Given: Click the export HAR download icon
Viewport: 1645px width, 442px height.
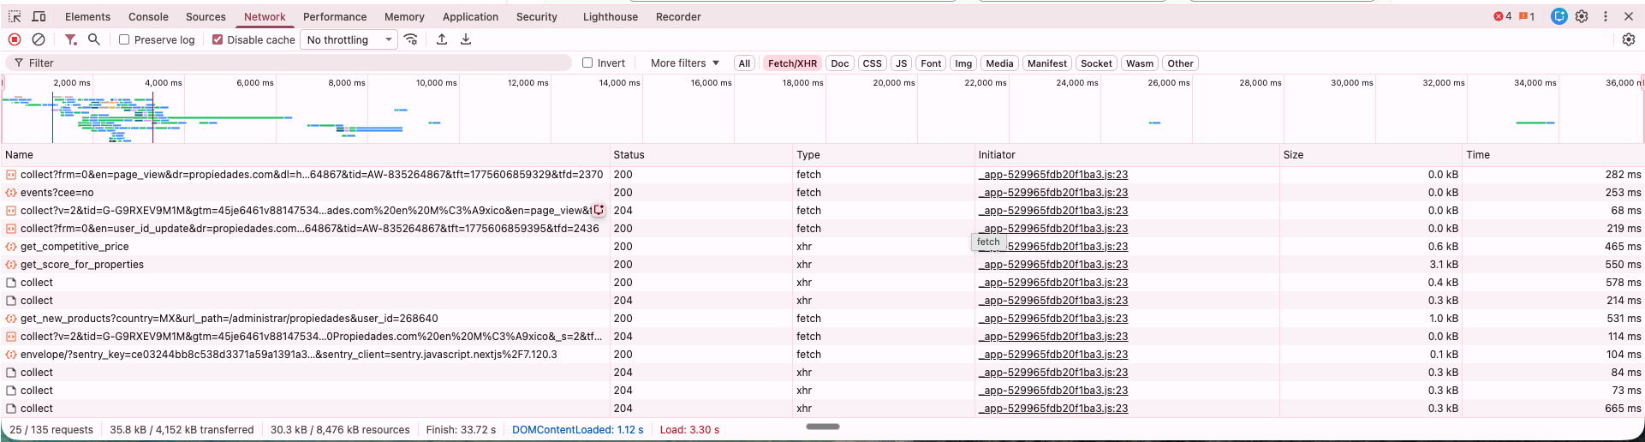Looking at the screenshot, I should 466,39.
